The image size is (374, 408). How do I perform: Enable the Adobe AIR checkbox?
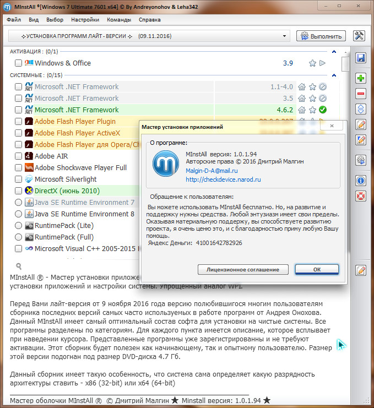tap(18, 156)
